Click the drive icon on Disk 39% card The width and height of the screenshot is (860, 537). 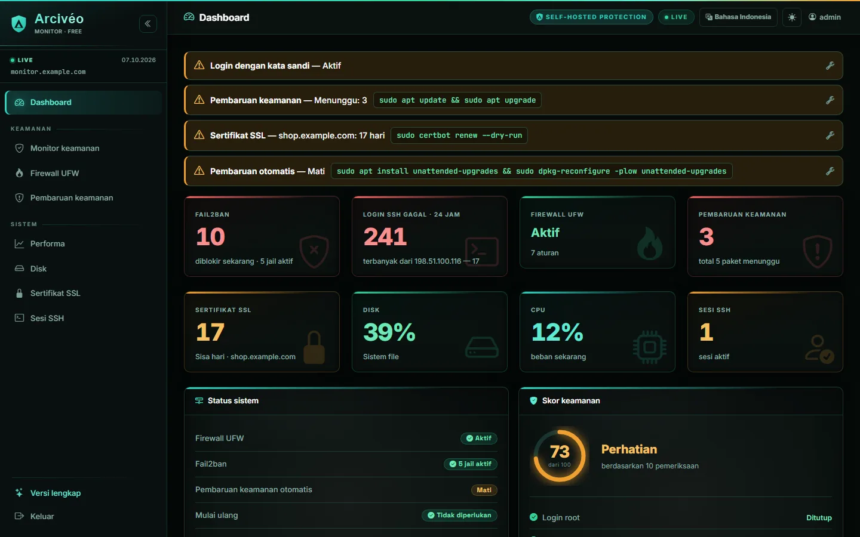point(482,347)
